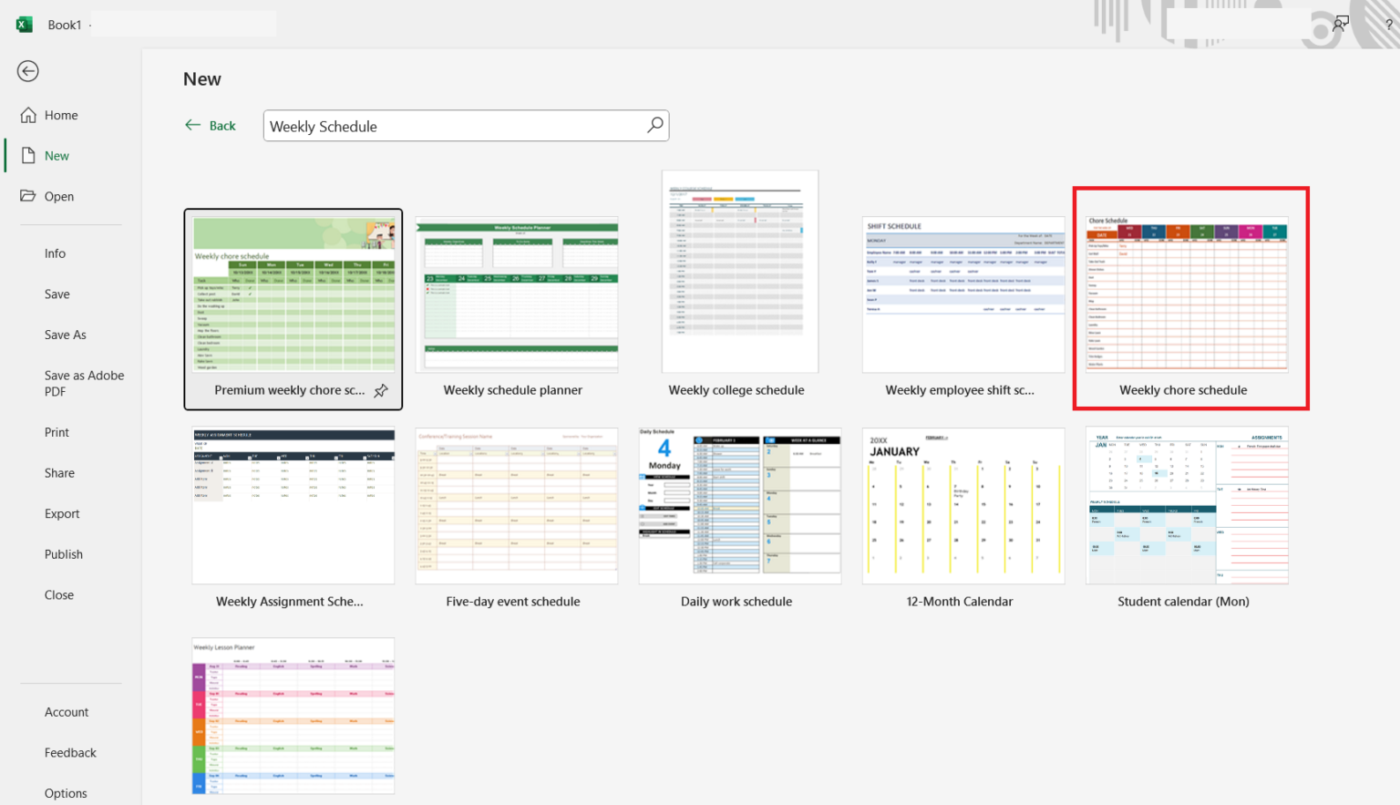This screenshot has width=1400, height=805.
Task: Open the Student calendar (Mon) template
Action: [x=1186, y=506]
